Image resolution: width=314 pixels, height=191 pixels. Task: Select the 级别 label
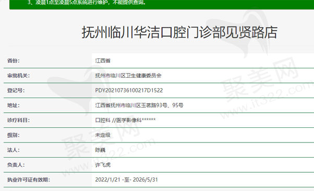[x=14, y=135]
